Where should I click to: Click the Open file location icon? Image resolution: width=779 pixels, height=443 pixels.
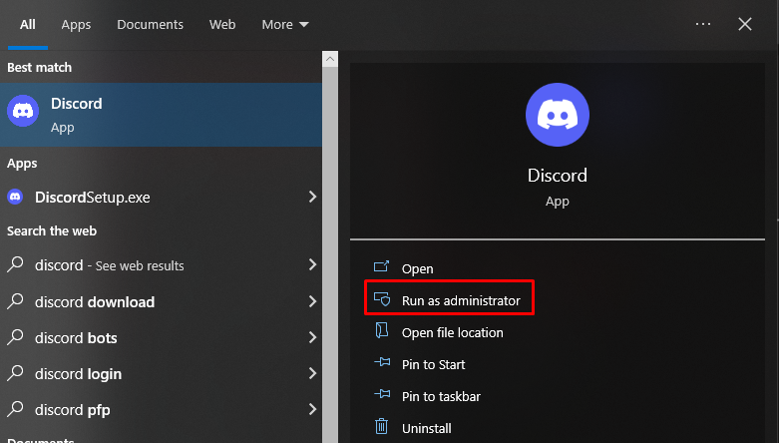[x=382, y=330]
